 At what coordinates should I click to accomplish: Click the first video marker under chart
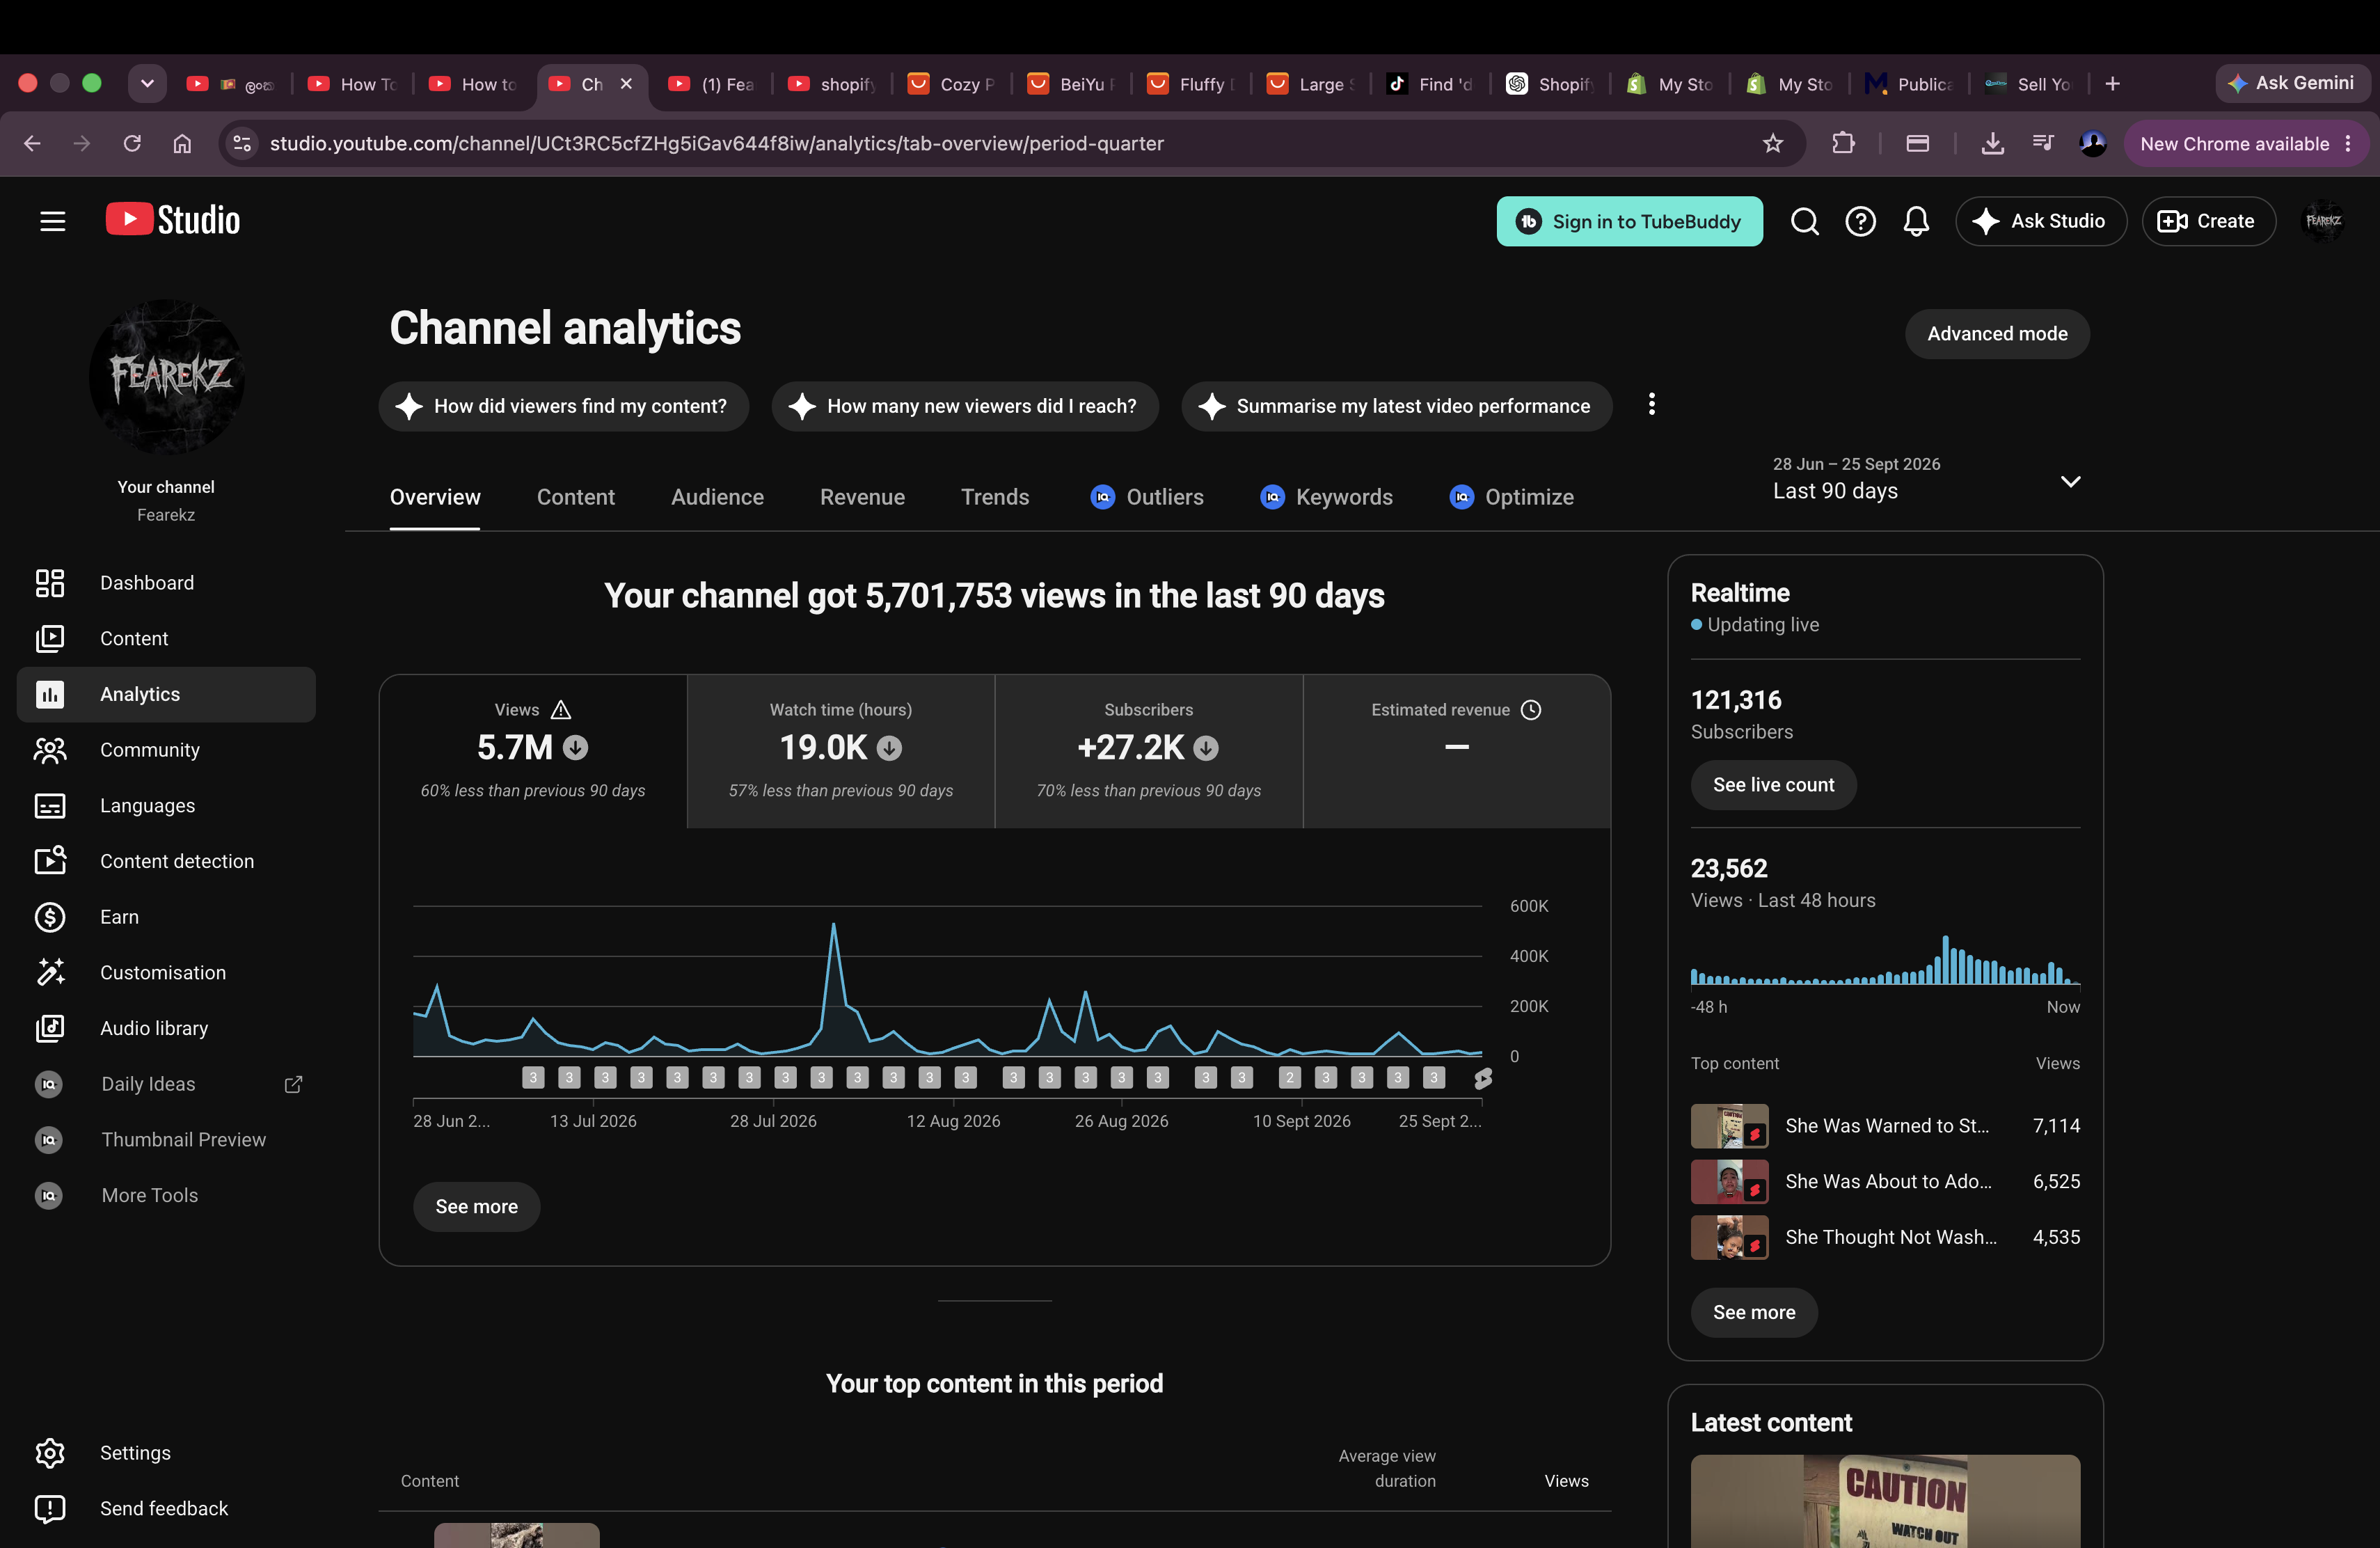pos(533,1077)
